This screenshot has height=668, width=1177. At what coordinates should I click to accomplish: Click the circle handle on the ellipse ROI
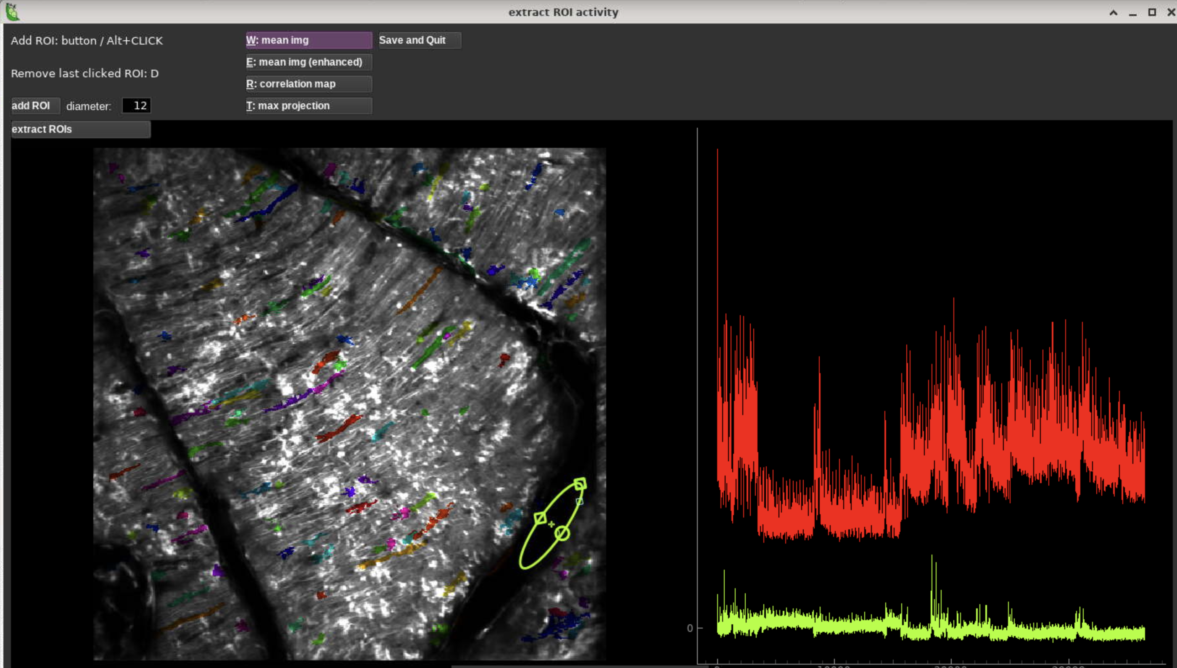562,534
